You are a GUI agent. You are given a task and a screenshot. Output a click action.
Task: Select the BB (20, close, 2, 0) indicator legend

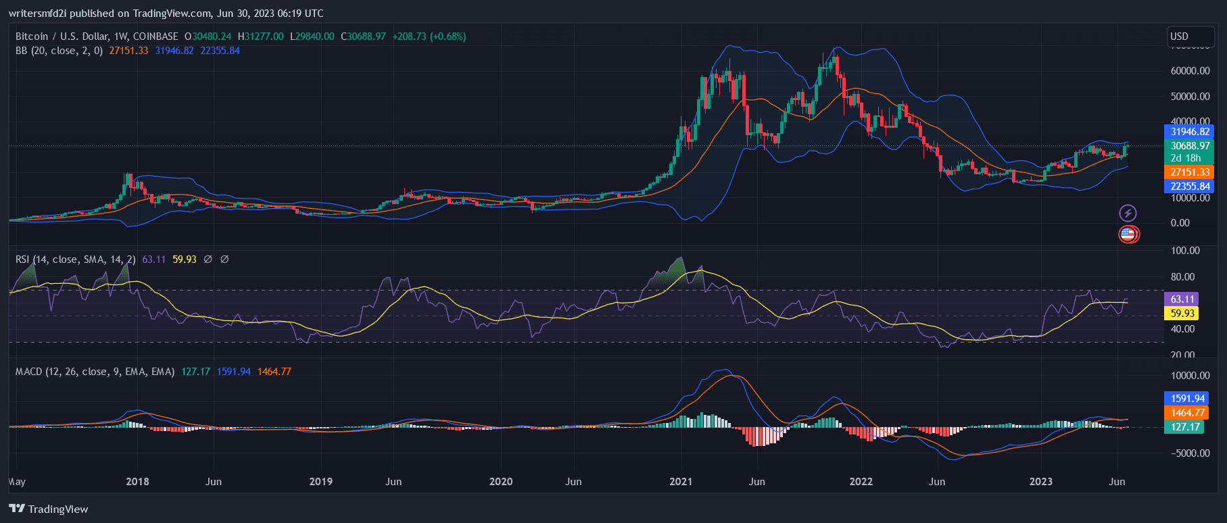(x=59, y=51)
